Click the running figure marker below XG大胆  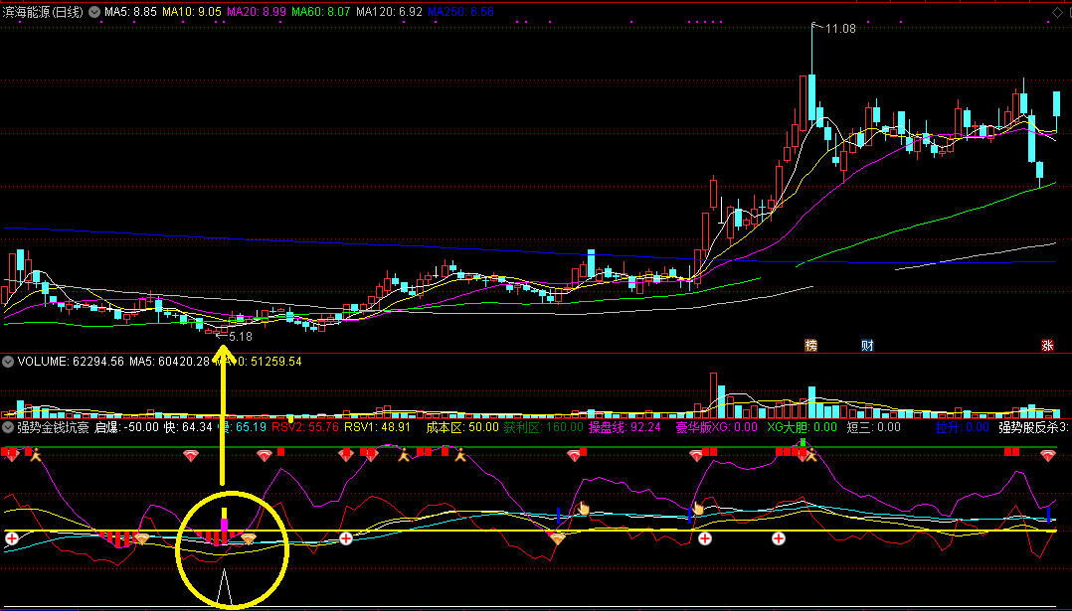[x=810, y=455]
